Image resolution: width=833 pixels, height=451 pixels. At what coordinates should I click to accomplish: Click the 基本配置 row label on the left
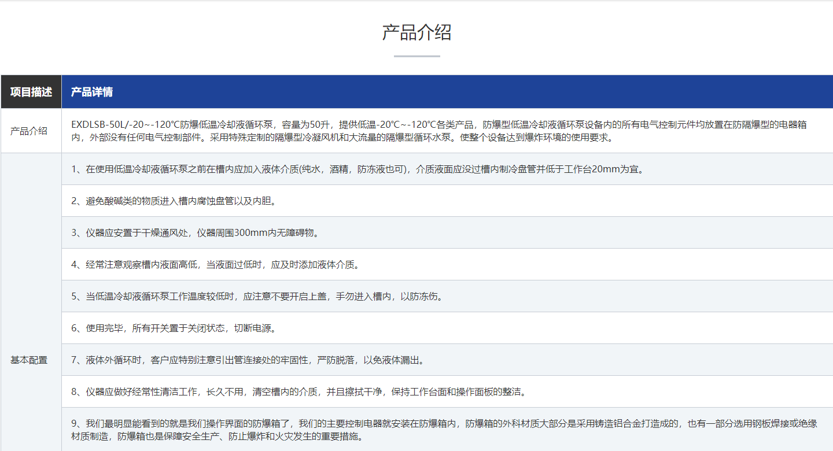(x=30, y=358)
